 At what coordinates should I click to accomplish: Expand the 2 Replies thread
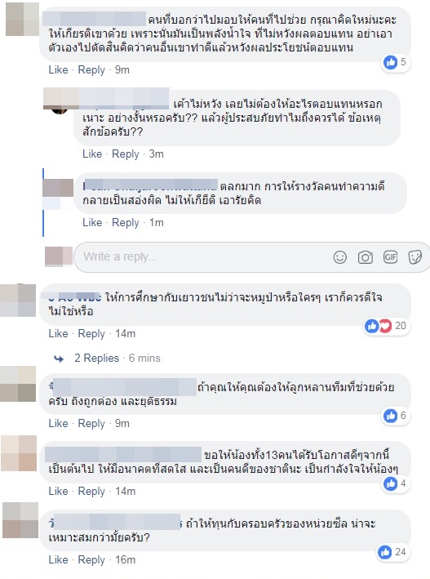click(x=97, y=358)
